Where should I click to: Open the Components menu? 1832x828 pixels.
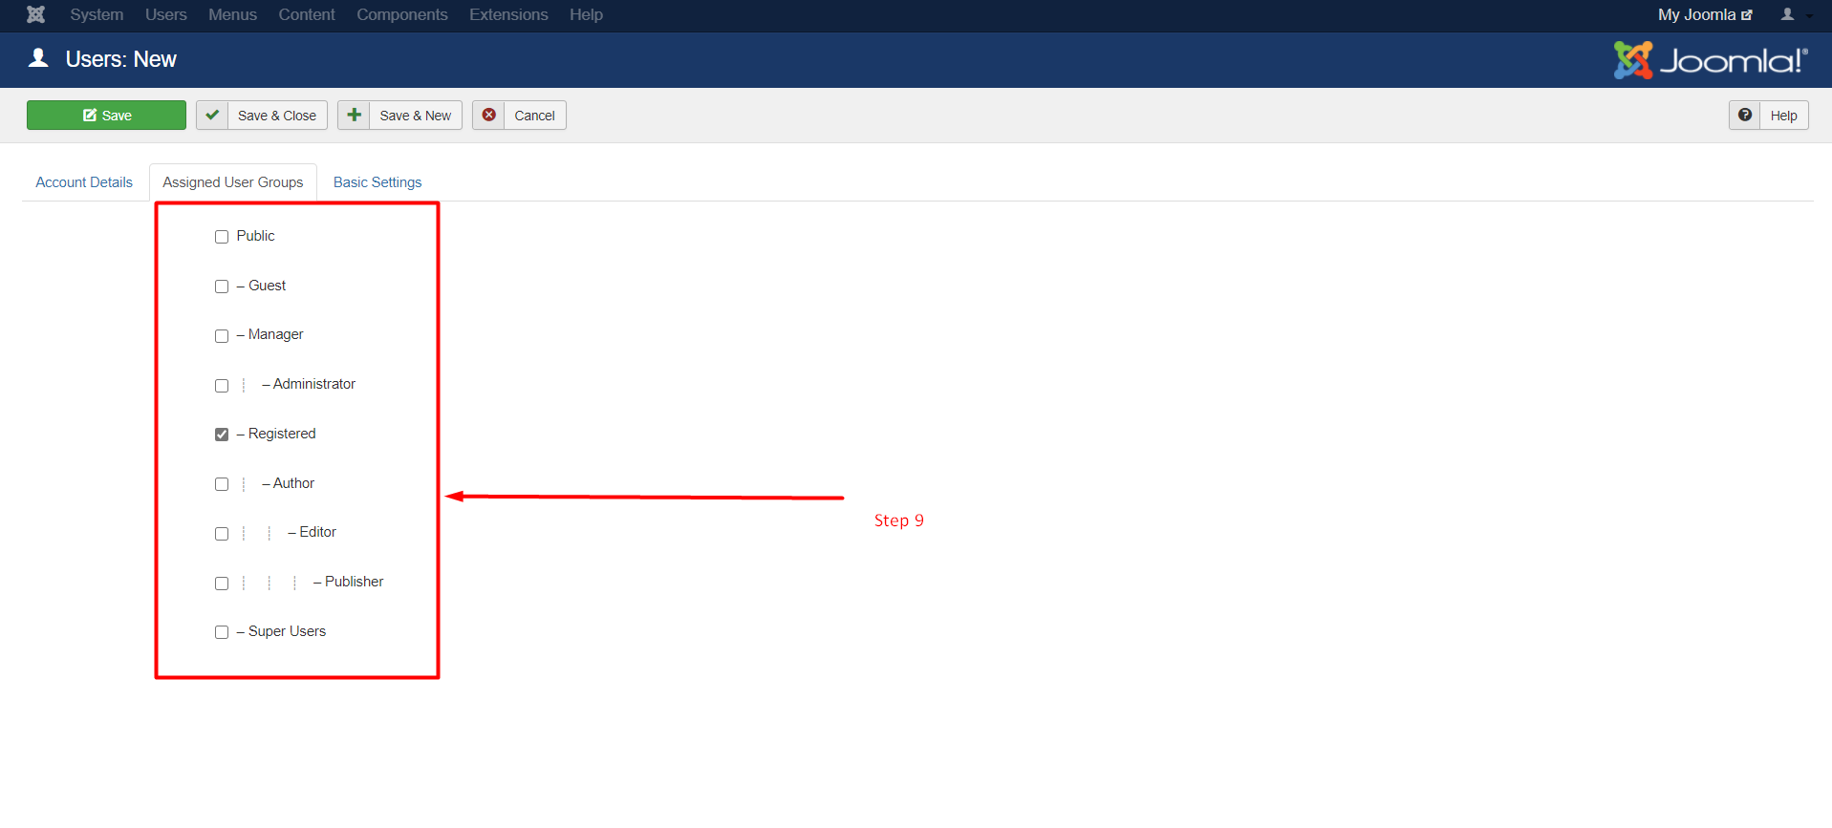402,14
